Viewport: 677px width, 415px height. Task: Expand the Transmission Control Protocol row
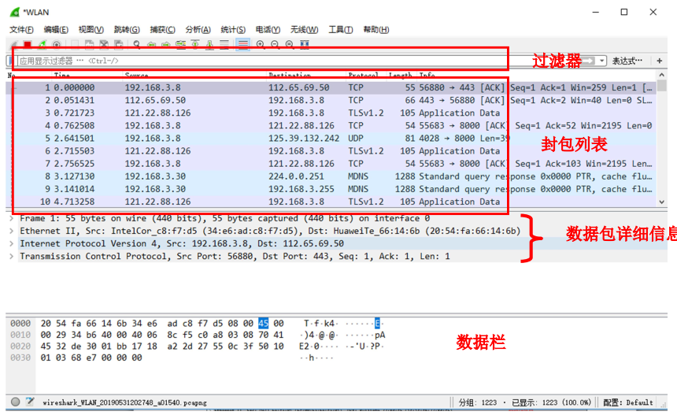click(10, 256)
